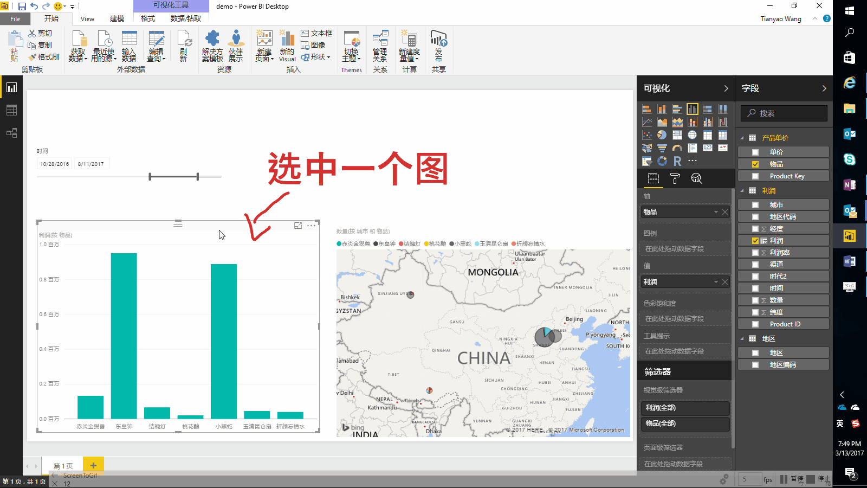
Task: Select the donut chart visual
Action: pos(662,161)
